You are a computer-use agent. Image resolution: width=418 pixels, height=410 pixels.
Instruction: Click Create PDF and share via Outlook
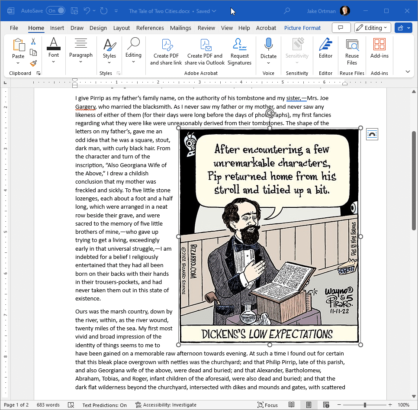coord(205,52)
